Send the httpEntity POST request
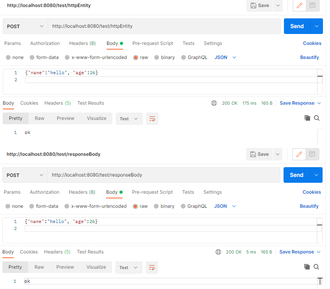 click(297, 26)
